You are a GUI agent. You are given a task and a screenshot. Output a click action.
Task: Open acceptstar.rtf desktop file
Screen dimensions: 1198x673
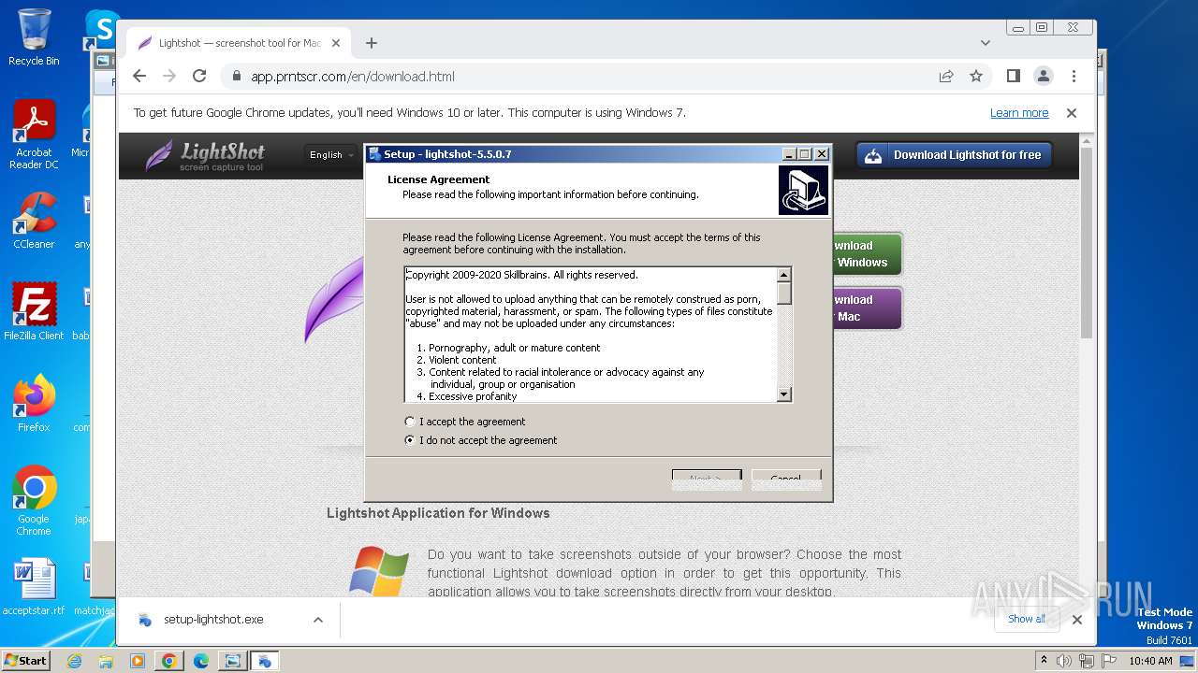pos(34,587)
